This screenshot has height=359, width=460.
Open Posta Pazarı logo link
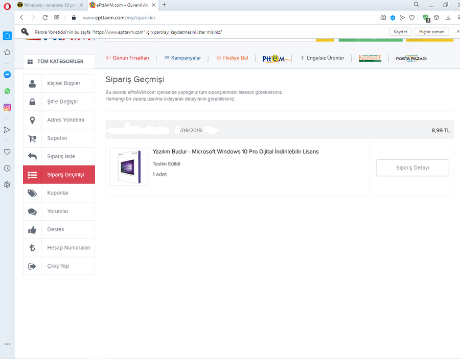411,58
